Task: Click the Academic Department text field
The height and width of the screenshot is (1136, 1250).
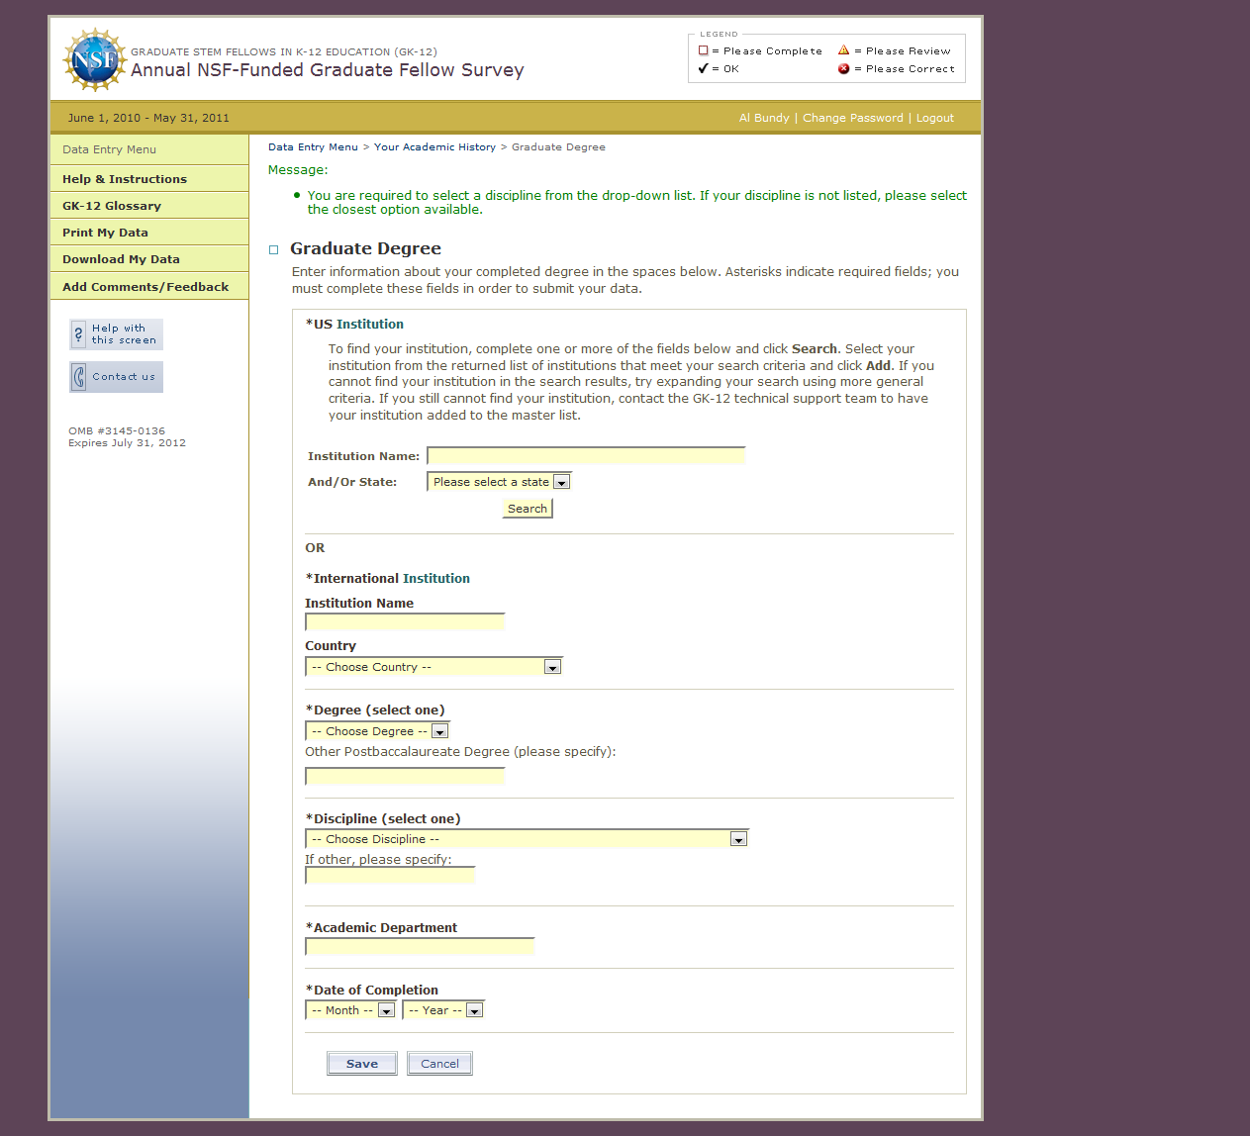Action: pos(420,947)
